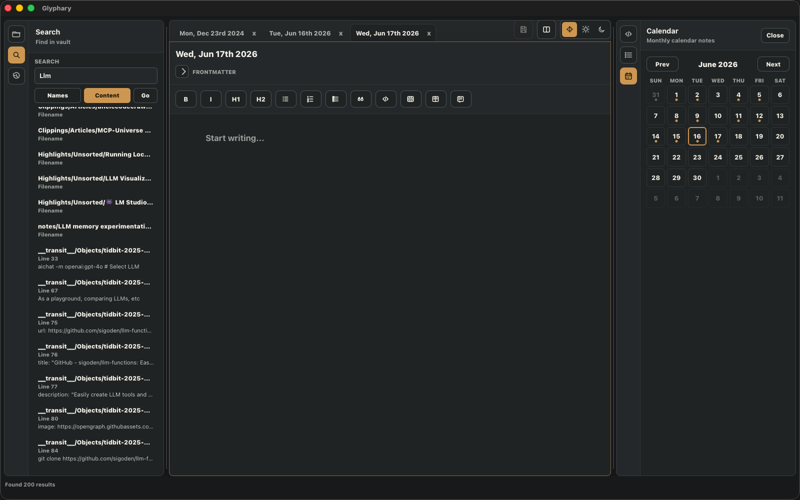Open the tidbit result at Line 77
The height and width of the screenshot is (500, 800).
click(x=96, y=386)
